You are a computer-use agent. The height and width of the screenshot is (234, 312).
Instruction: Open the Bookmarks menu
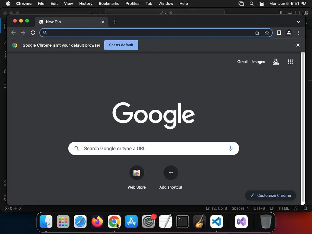coord(109,4)
